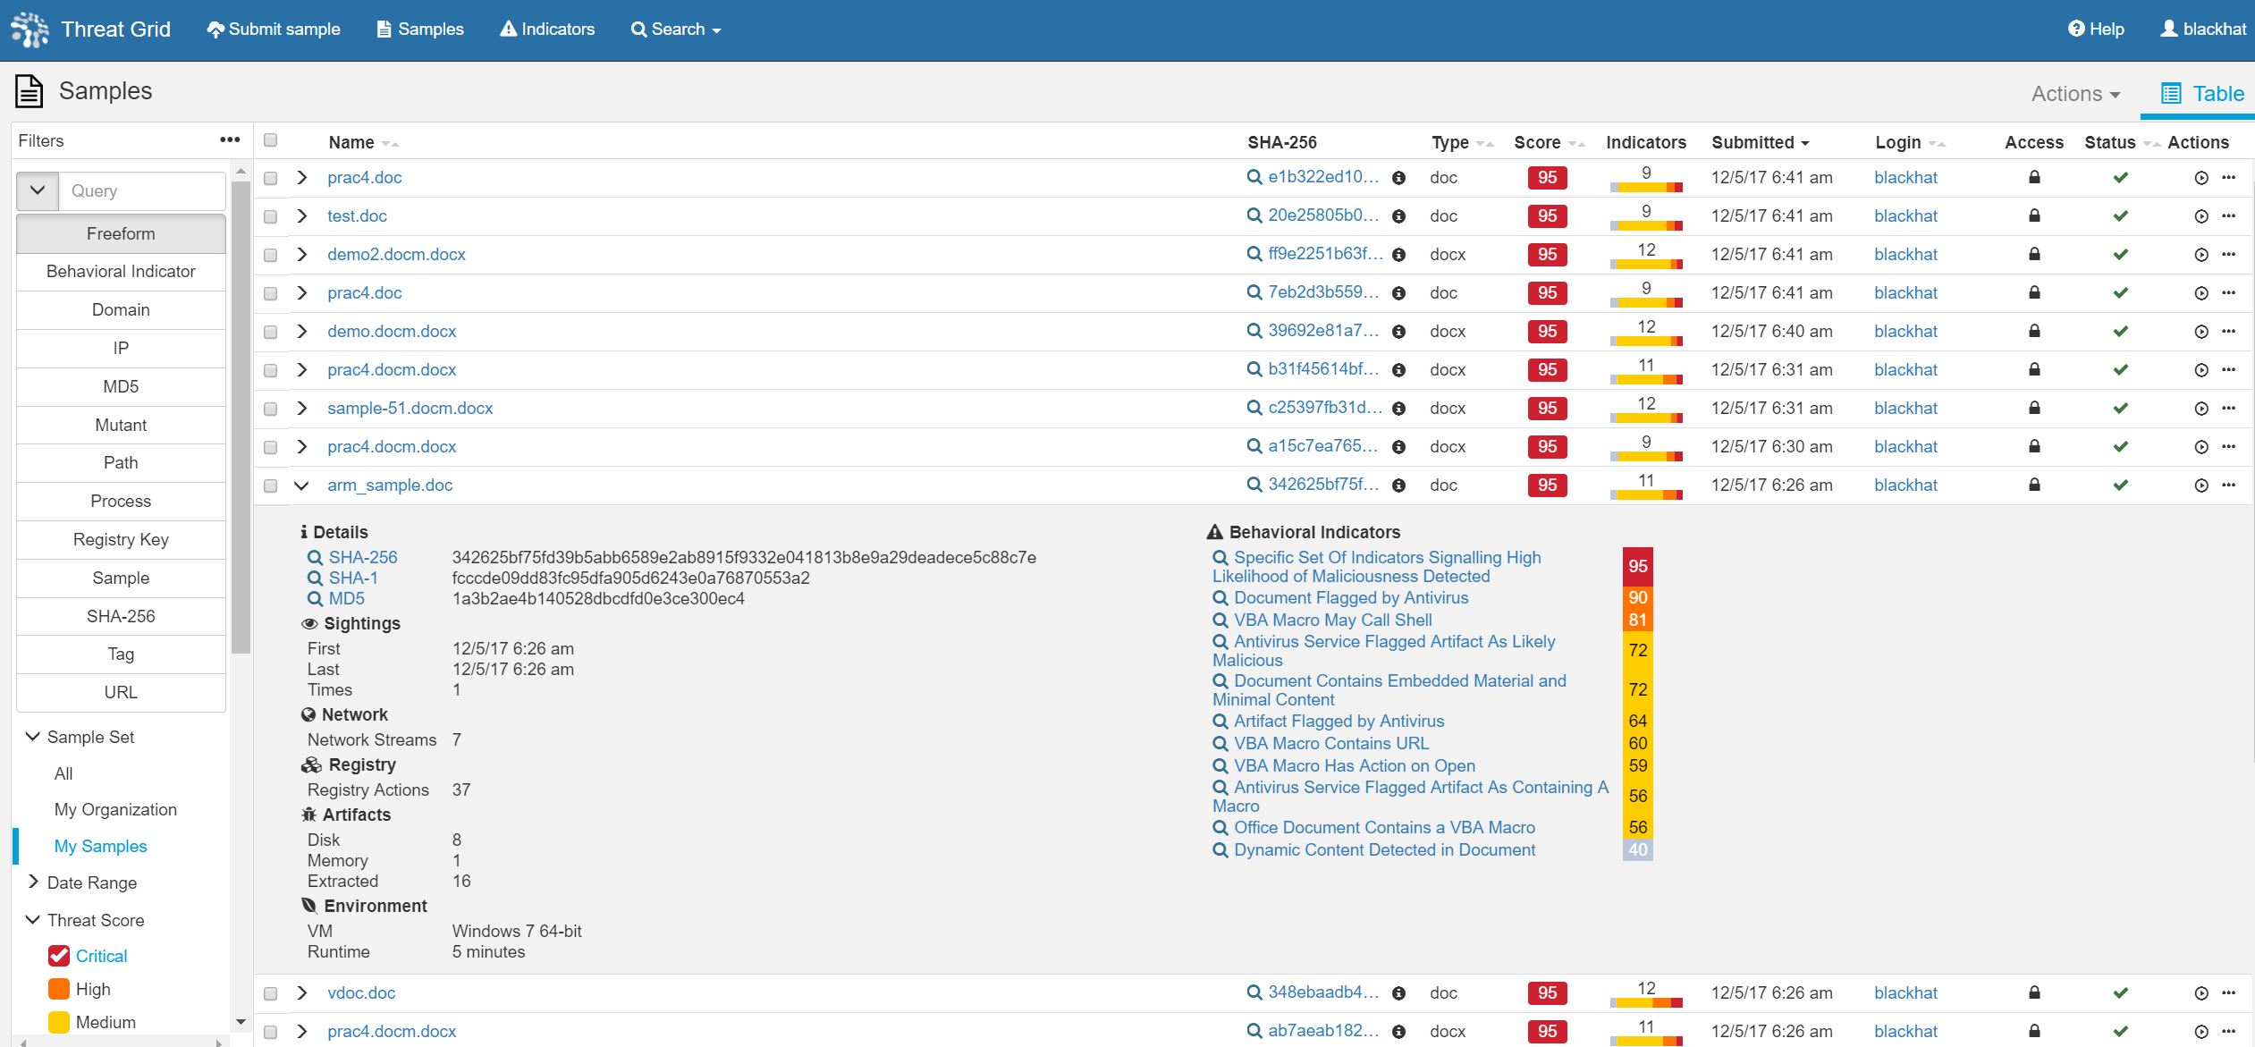Screen dimensions: 2255x1047
Task: Click the magnifier icon next to SHA-1
Action: (x=315, y=578)
